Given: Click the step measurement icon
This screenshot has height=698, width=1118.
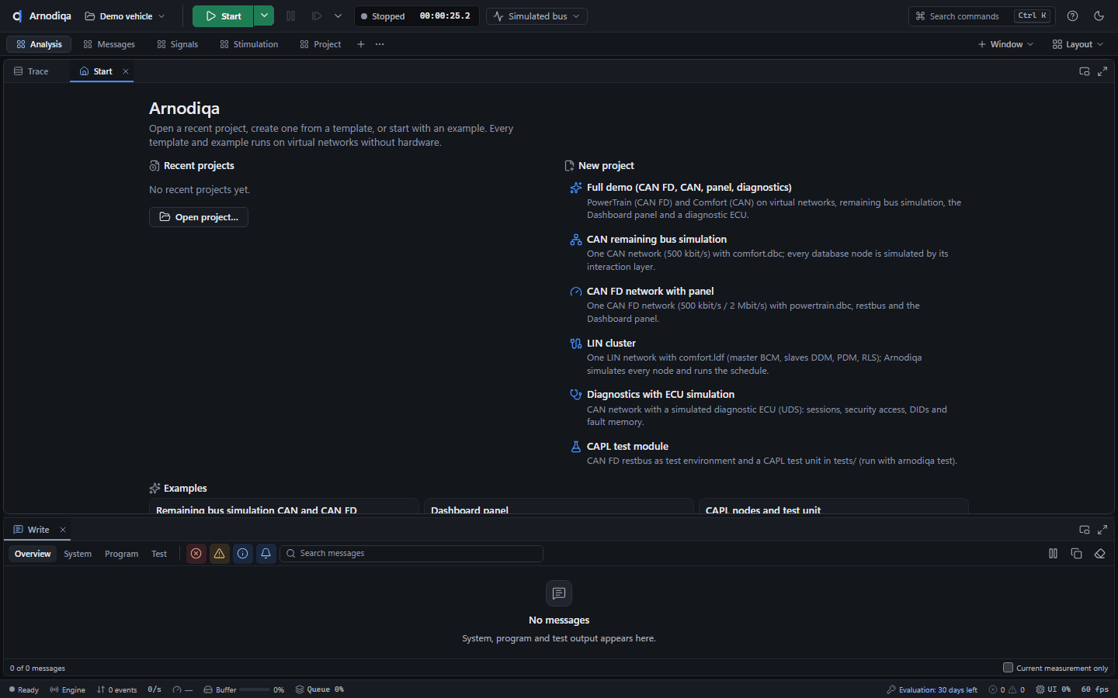Looking at the screenshot, I should pos(317,16).
